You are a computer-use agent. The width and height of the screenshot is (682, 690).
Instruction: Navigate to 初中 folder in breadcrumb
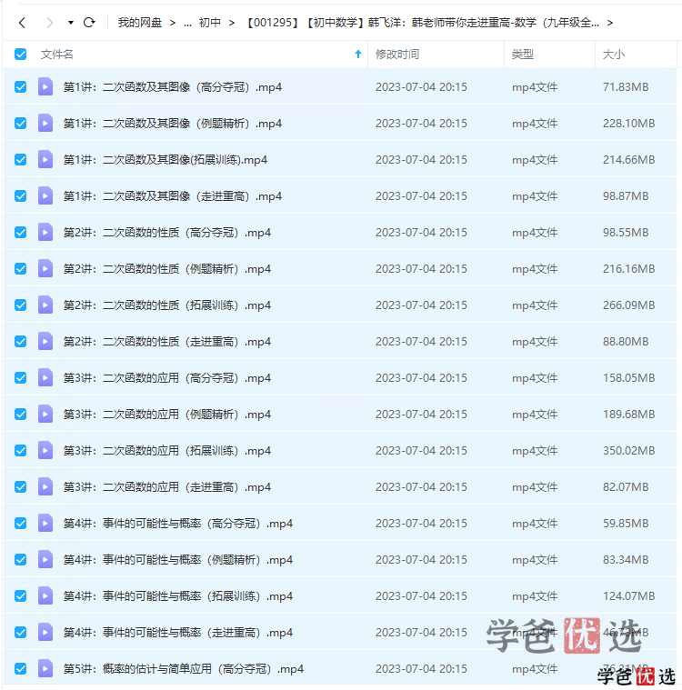(x=209, y=23)
